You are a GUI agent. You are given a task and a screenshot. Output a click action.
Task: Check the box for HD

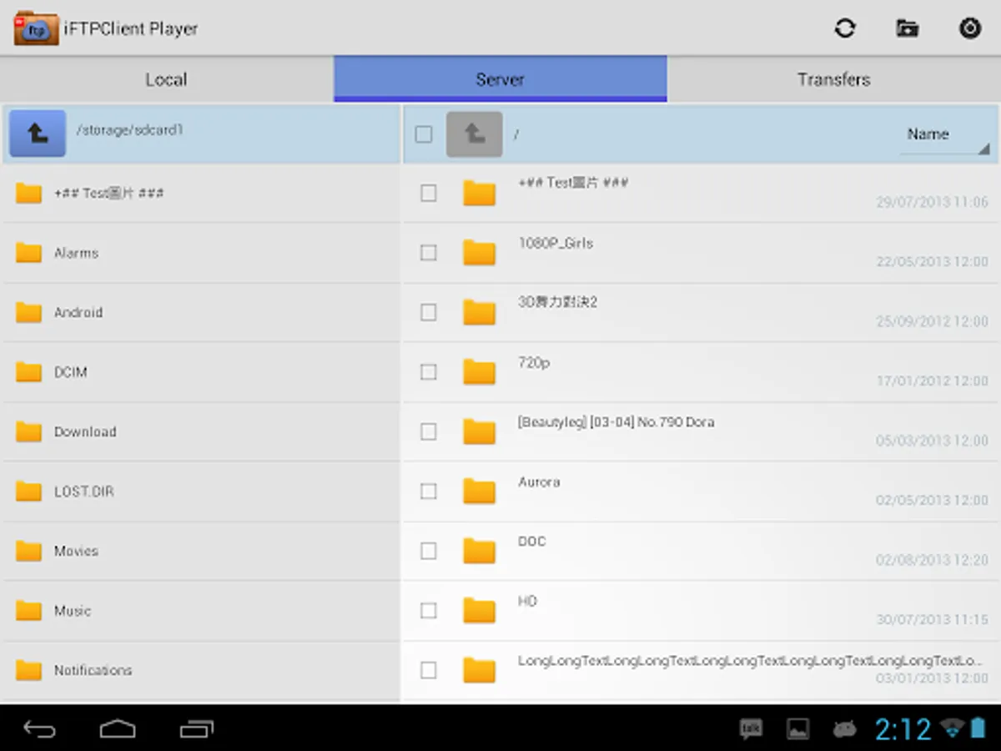tap(429, 611)
